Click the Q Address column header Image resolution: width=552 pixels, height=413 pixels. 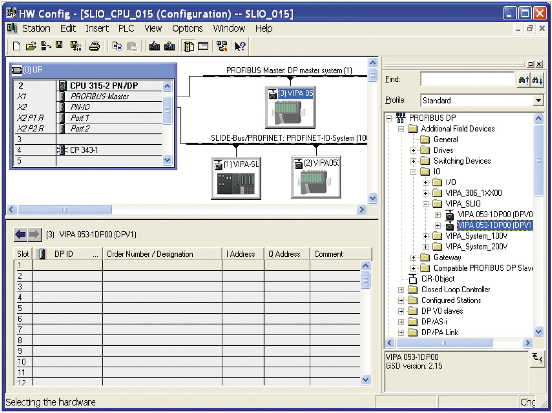click(x=287, y=254)
